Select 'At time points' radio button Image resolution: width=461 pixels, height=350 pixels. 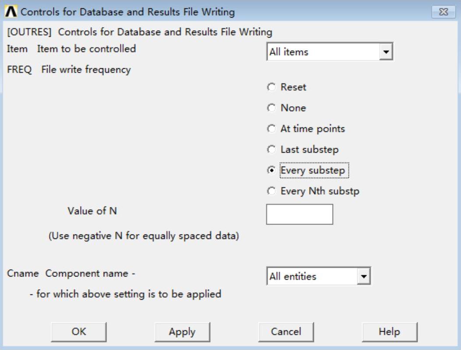tap(271, 129)
